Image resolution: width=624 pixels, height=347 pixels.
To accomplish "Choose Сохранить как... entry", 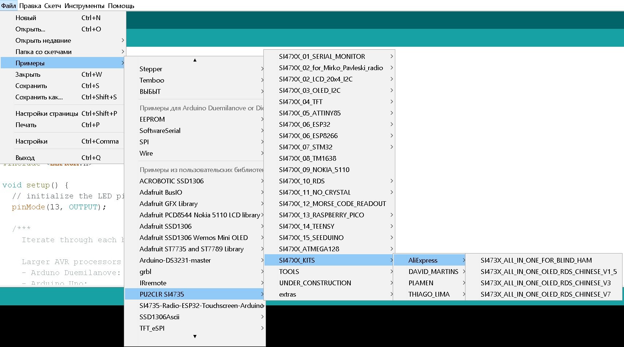I will (x=63, y=97).
